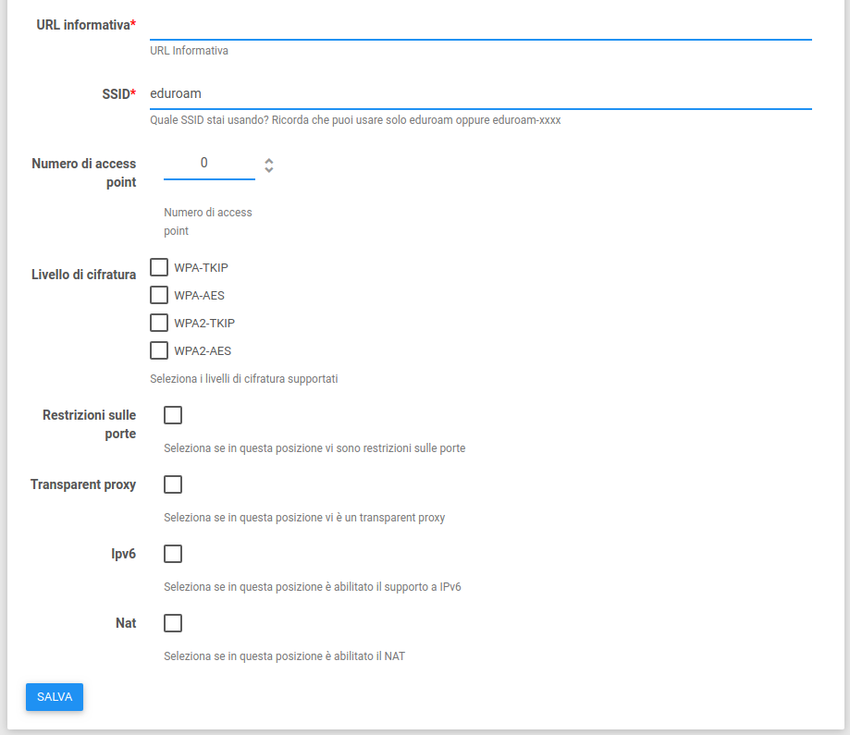Viewport: 850px width, 735px height.
Task: Toggle the Restrizioni sulle porte checkbox
Action: 173,415
